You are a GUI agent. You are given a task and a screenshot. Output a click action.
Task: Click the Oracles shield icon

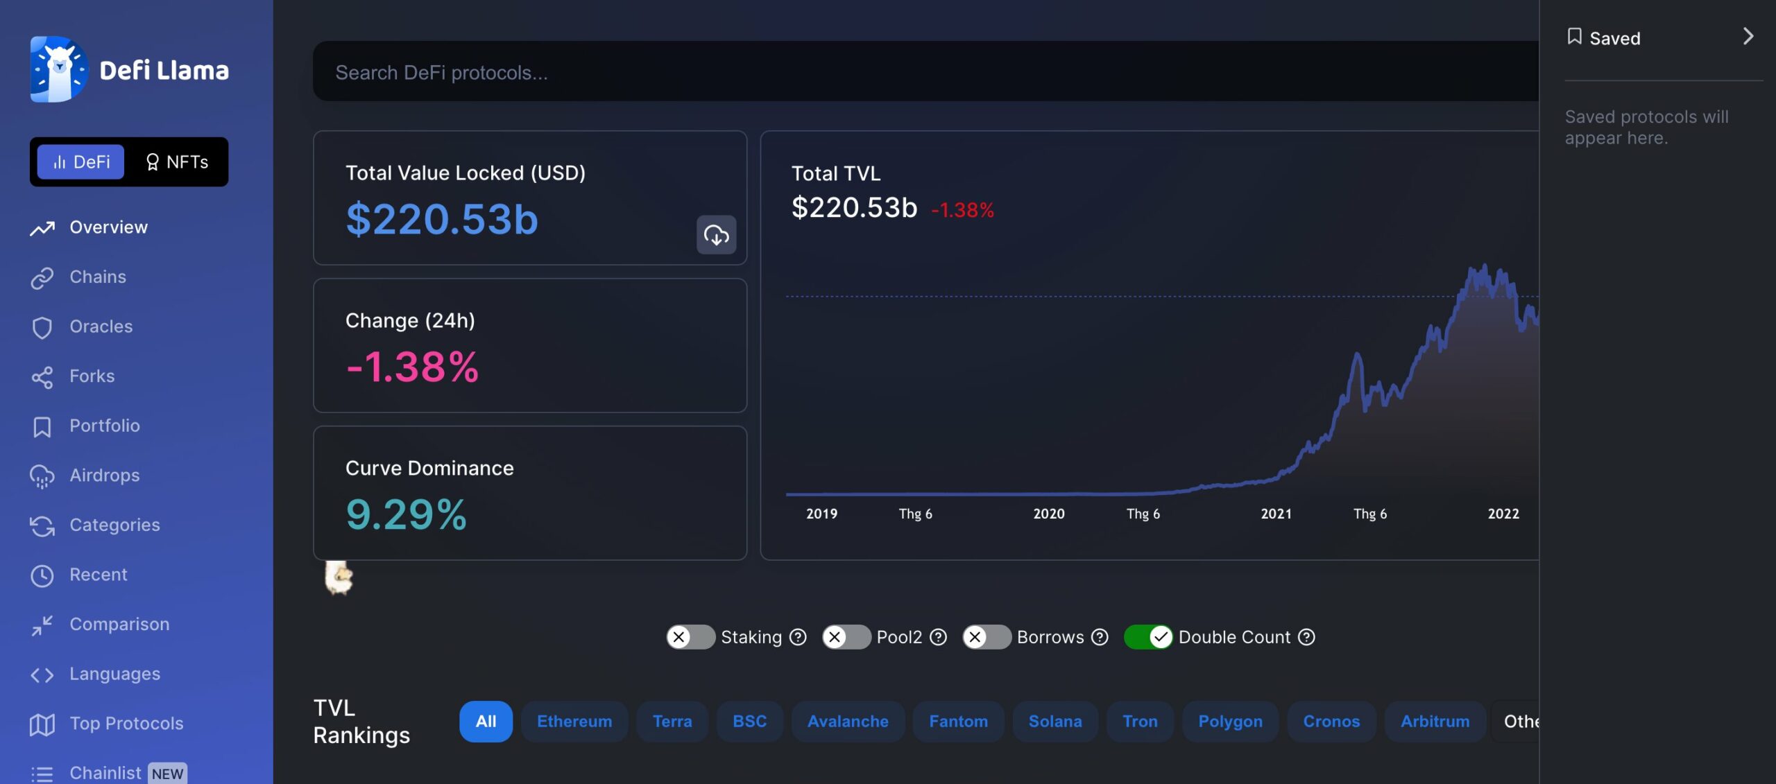[x=42, y=327]
